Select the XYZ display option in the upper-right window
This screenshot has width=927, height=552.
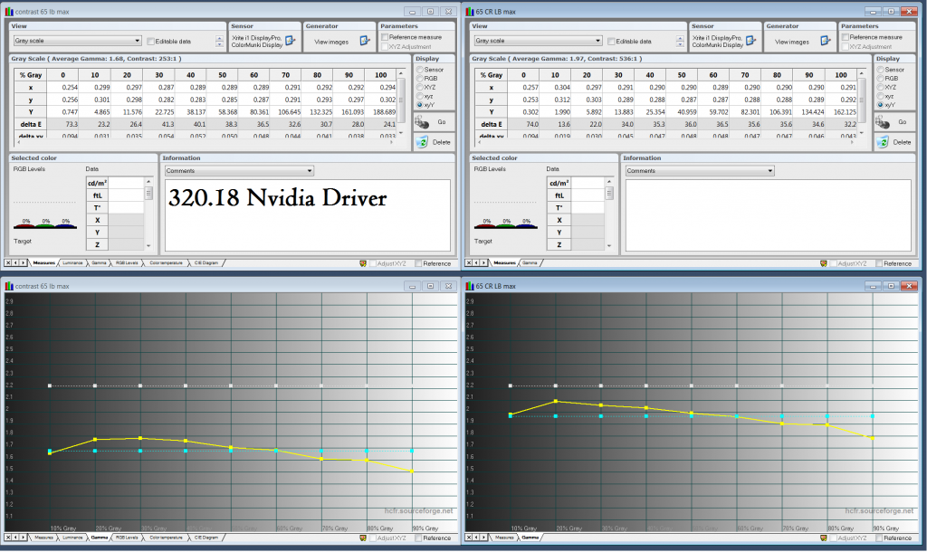pos(880,88)
